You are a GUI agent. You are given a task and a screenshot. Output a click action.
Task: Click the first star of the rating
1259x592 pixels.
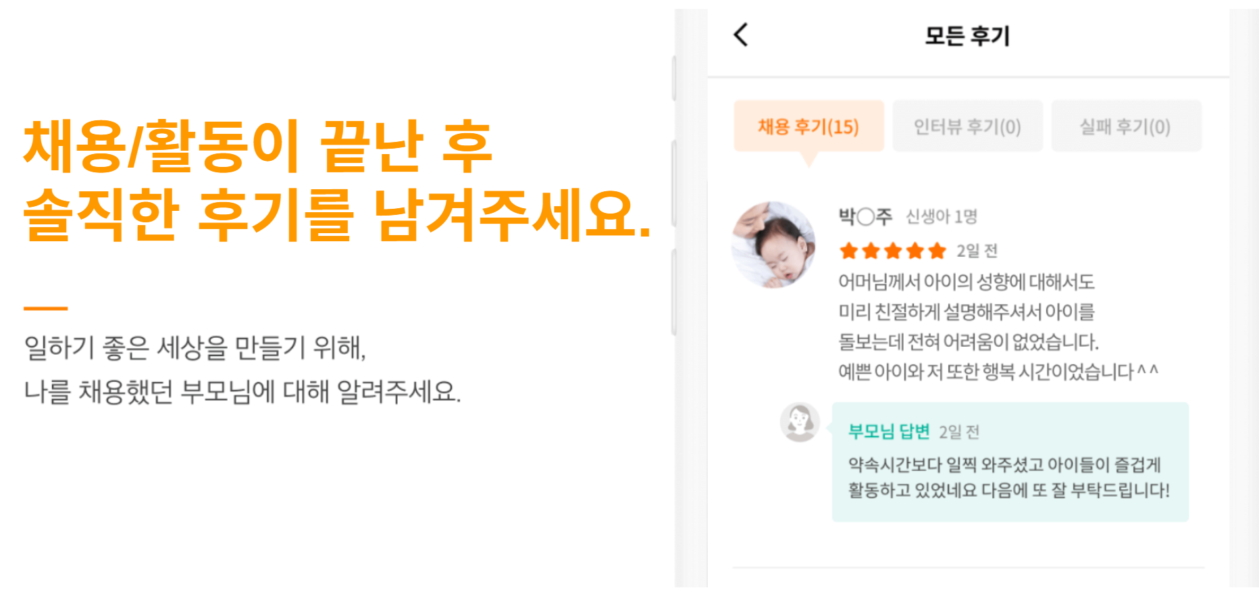tap(848, 251)
